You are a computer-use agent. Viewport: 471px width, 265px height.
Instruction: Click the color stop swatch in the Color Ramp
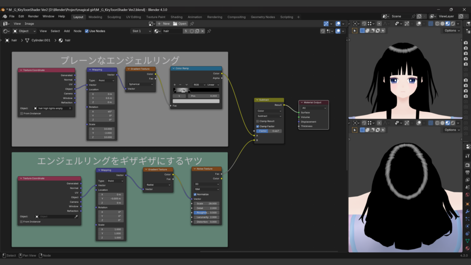point(196,101)
